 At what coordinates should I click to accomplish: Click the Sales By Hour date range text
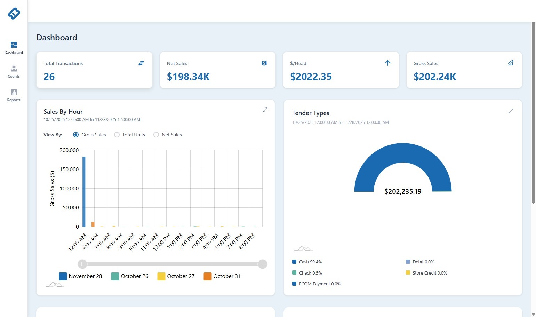tap(92, 120)
